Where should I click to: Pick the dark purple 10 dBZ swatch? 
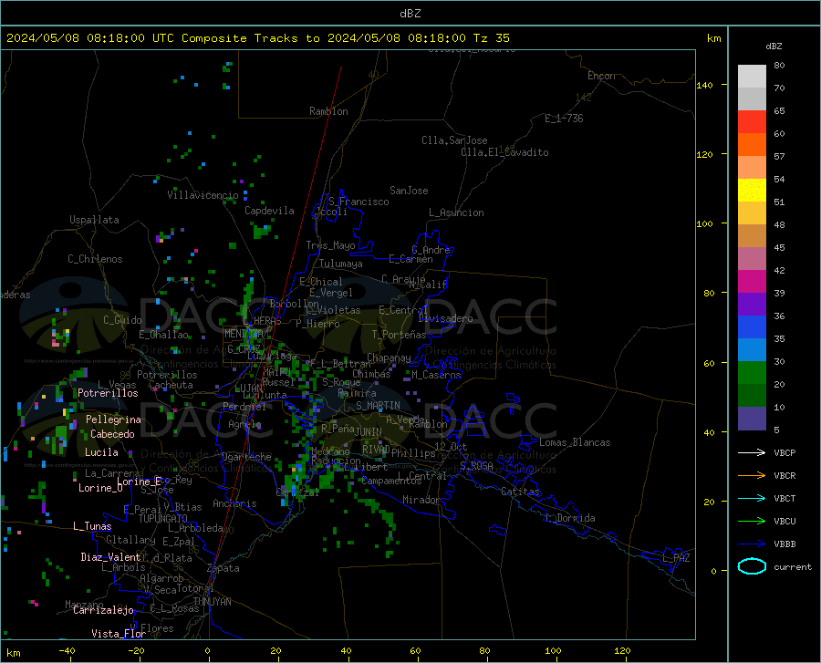[x=752, y=419]
